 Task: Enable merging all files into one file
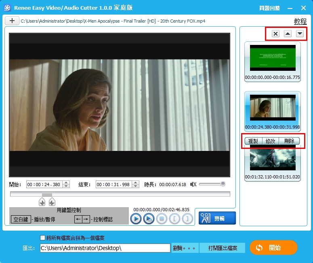click(x=42, y=238)
